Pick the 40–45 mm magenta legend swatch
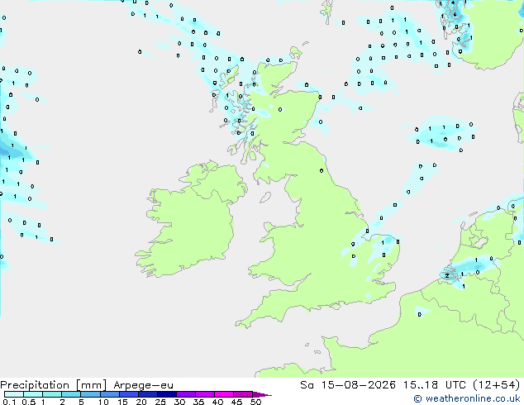 coord(224,394)
